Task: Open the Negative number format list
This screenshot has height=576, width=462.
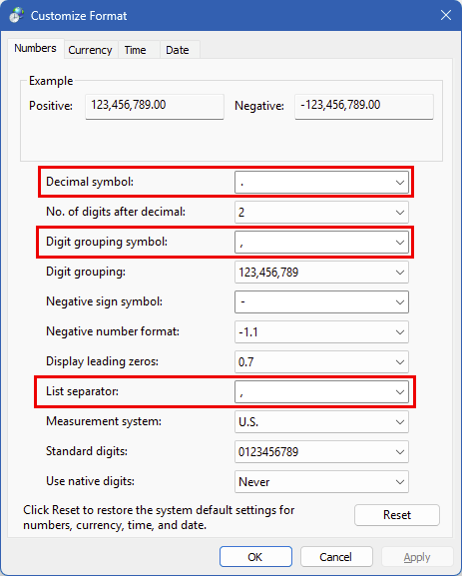Action: point(321,332)
